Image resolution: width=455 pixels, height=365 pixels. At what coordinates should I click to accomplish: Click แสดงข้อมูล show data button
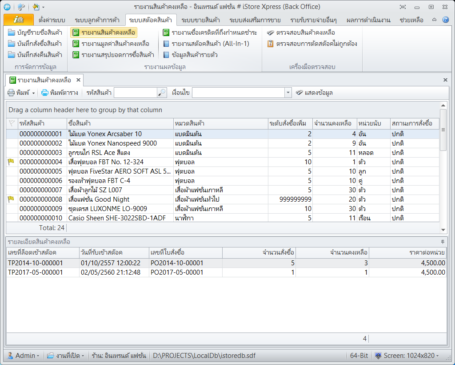coord(314,93)
